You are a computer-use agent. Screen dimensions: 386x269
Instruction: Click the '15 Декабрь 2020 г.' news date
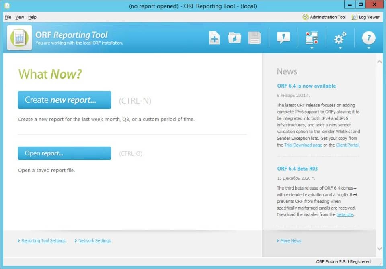pos(296,178)
